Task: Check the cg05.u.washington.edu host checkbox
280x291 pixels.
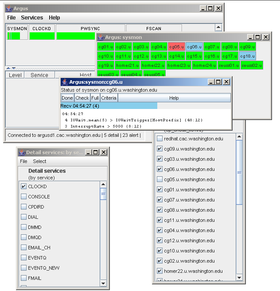Action: (x=159, y=179)
